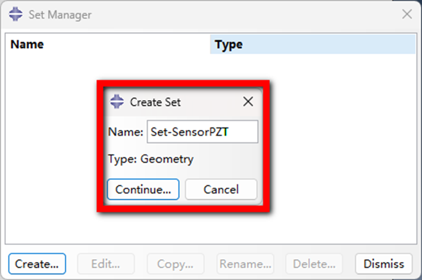Click the Create... button in Set Manager
Screen dimensions: 422x280
(x=37, y=263)
